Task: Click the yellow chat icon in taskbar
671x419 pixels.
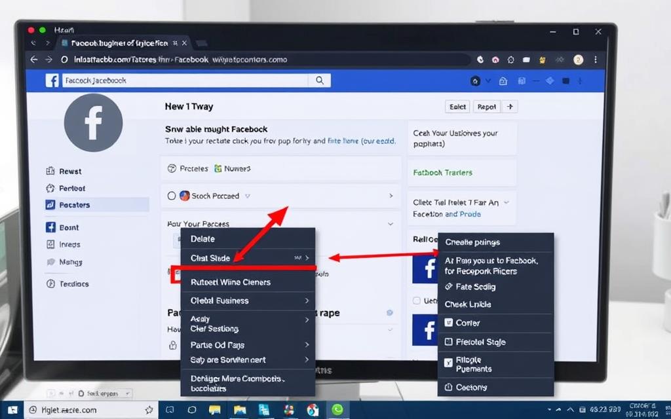Action: [x=214, y=410]
